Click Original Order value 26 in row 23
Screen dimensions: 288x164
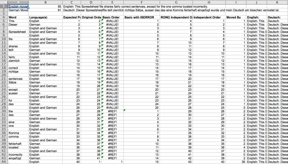tap(91, 86)
